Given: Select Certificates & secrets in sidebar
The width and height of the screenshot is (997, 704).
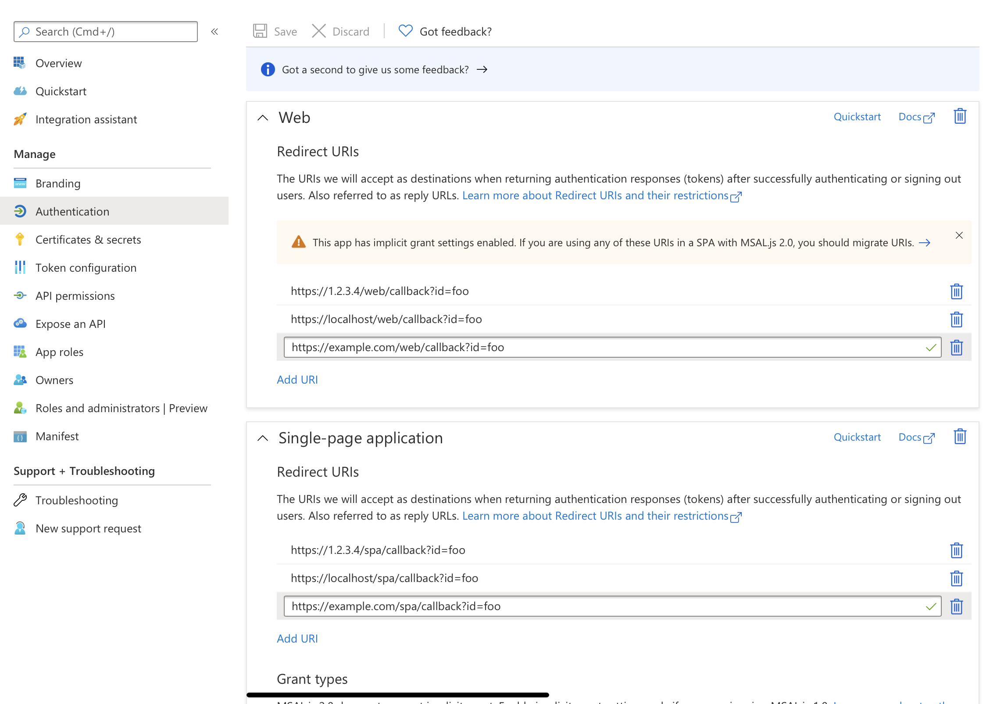Looking at the screenshot, I should pyautogui.click(x=88, y=239).
